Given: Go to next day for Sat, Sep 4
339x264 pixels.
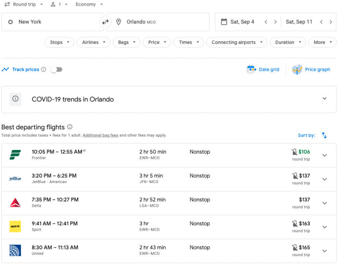Looking at the screenshot, I should 276,22.
